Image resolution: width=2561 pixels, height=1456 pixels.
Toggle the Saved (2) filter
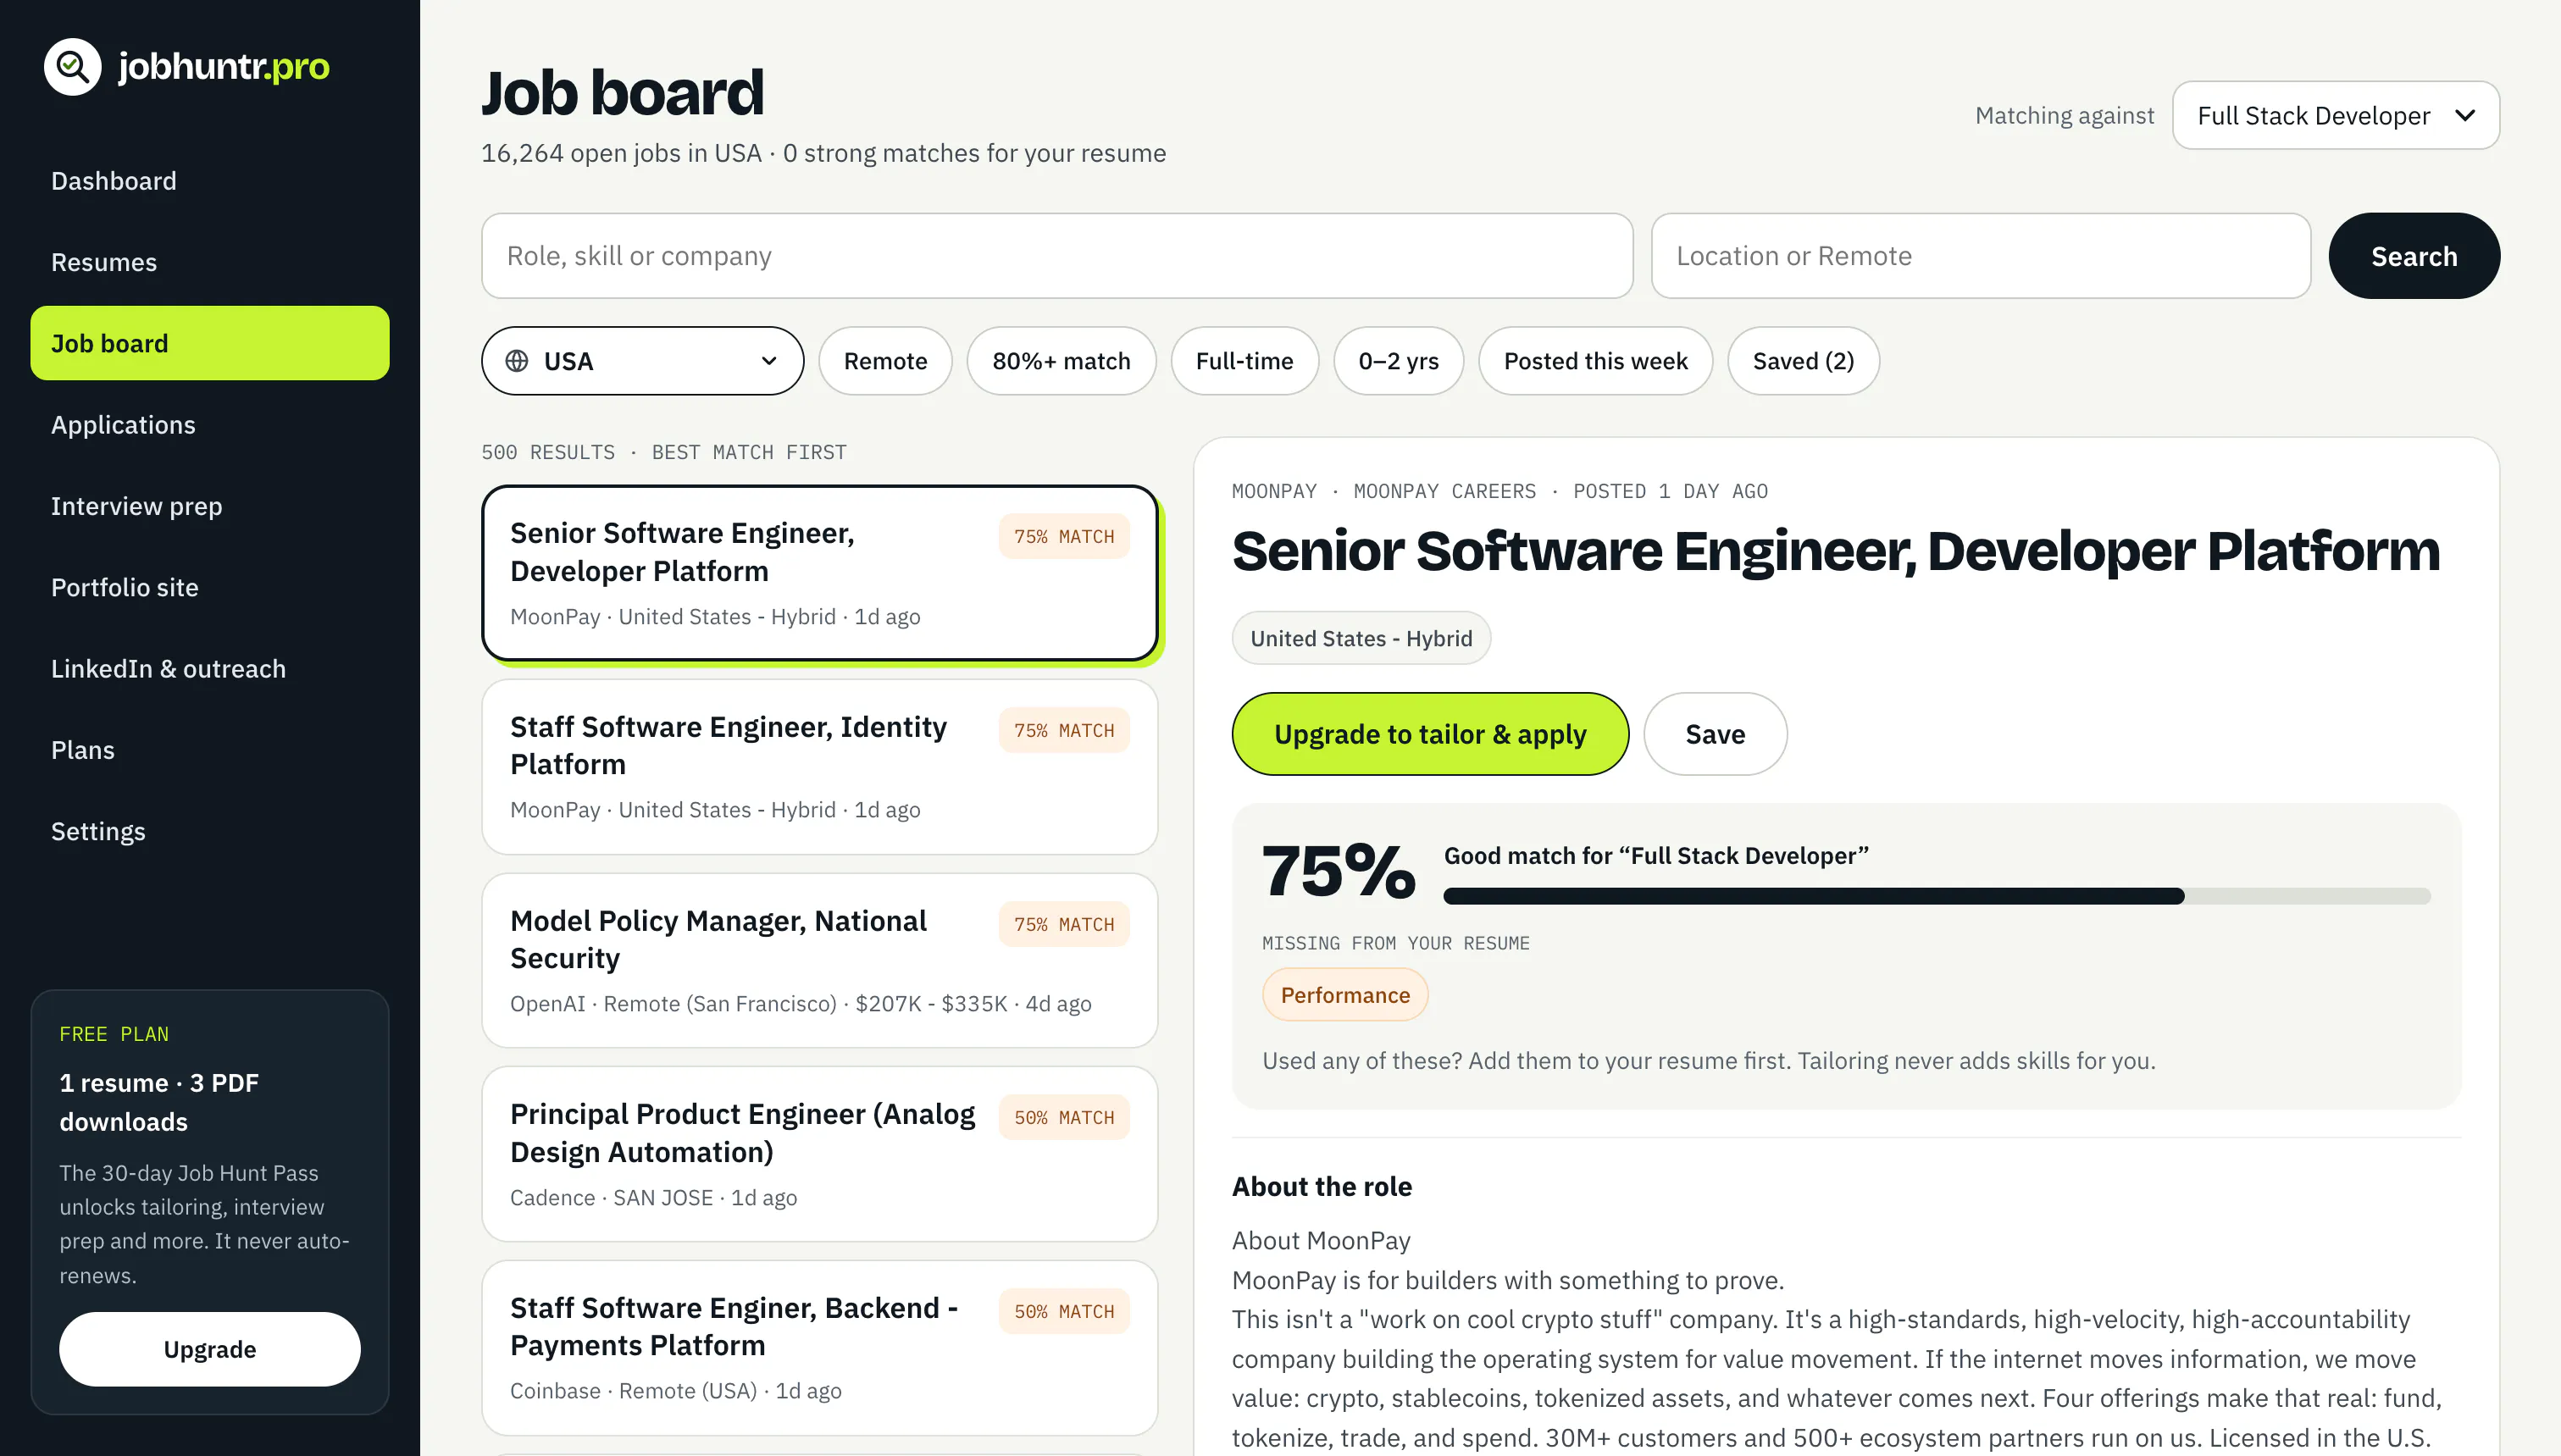[x=1803, y=361]
